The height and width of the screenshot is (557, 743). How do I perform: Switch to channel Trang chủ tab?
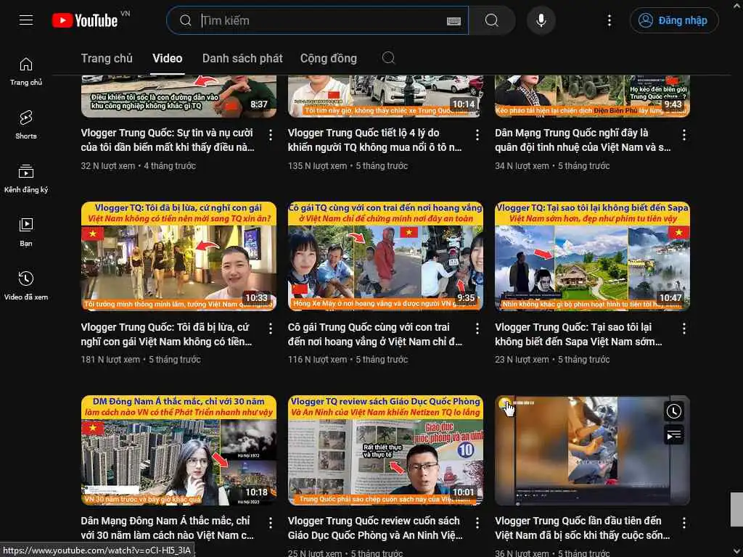point(107,58)
